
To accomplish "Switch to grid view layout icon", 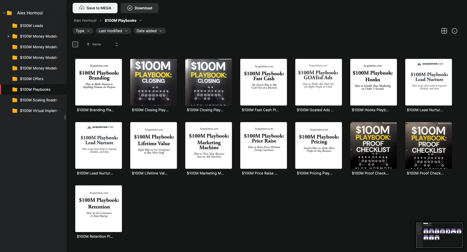I will (444, 31).
